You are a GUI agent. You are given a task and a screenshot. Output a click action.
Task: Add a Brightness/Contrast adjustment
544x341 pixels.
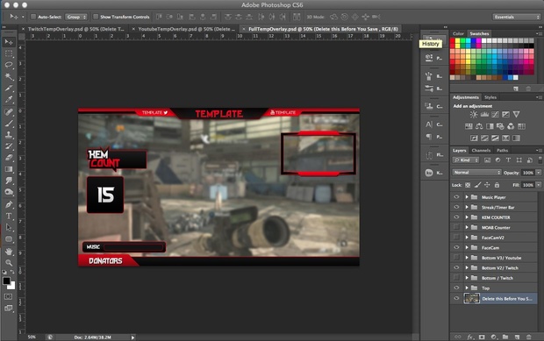coord(474,114)
